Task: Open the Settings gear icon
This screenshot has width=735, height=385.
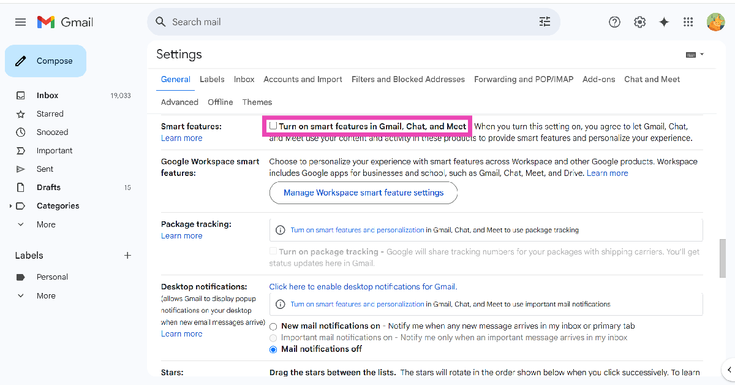Action: coord(639,22)
